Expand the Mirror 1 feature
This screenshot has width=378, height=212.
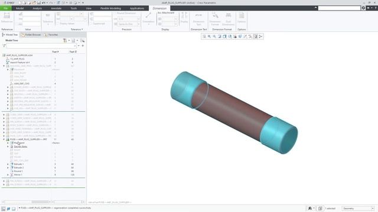coord(8,175)
